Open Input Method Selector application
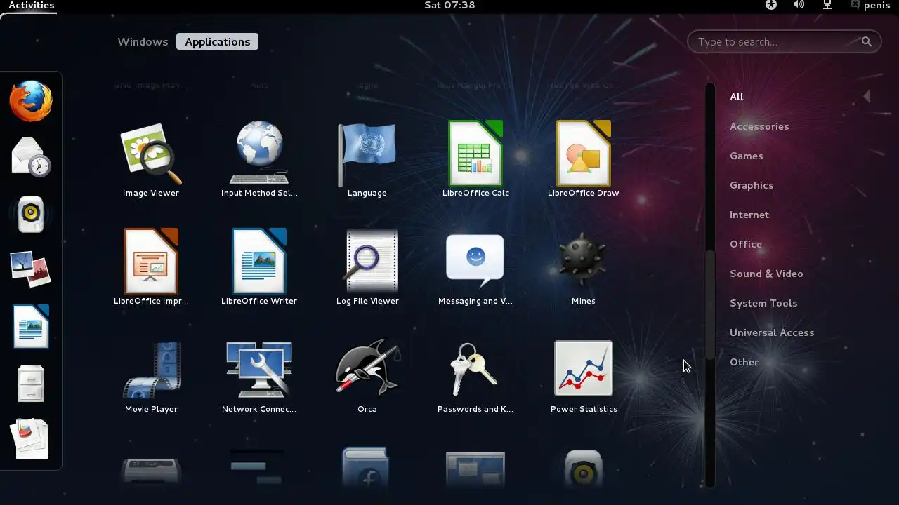Image resolution: width=899 pixels, height=505 pixels. pos(259,160)
